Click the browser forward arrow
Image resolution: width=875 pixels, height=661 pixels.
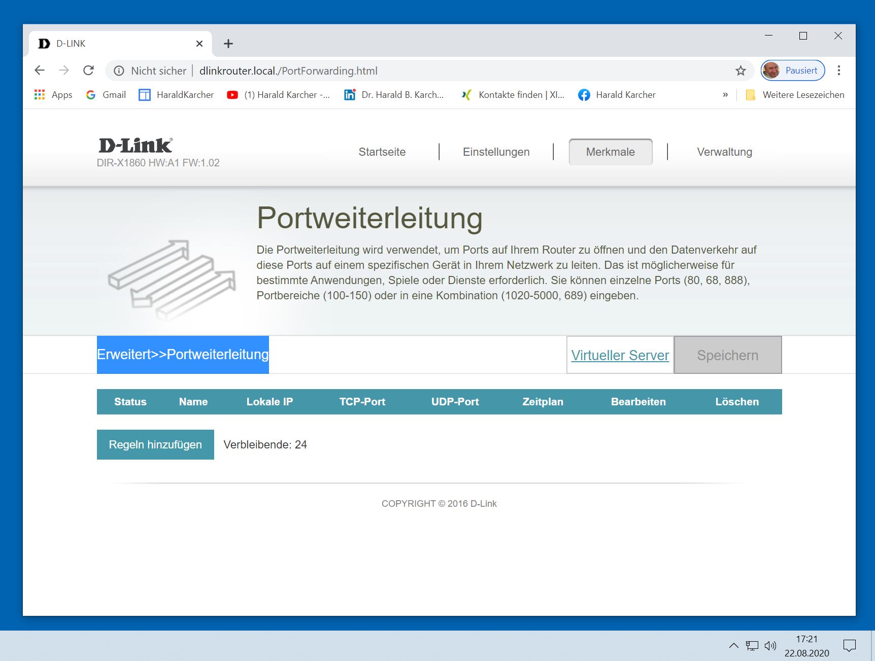[x=64, y=71]
